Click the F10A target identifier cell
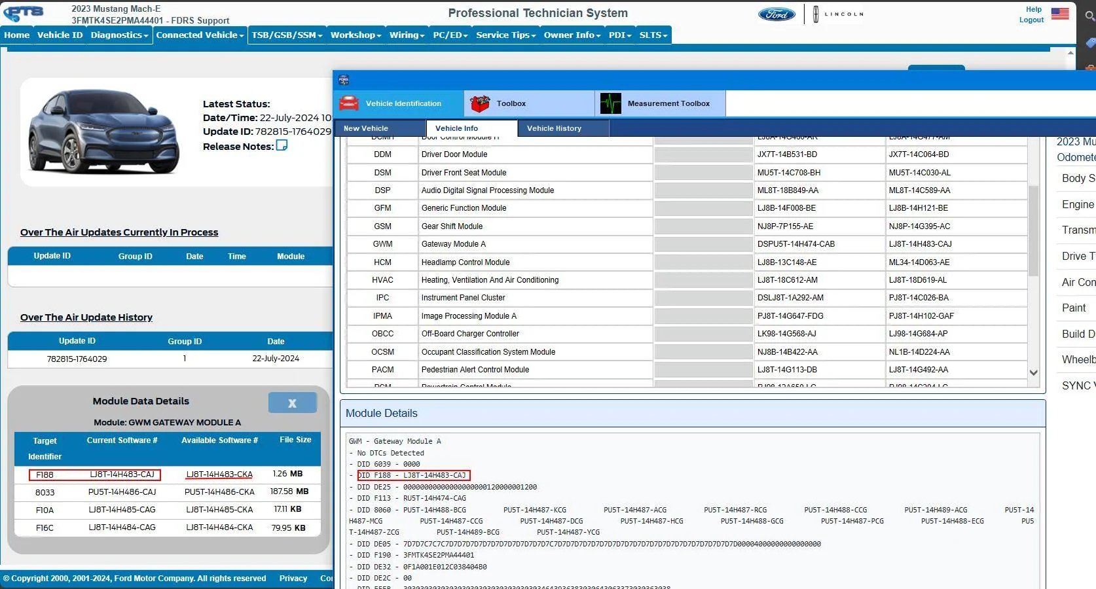 coord(45,510)
